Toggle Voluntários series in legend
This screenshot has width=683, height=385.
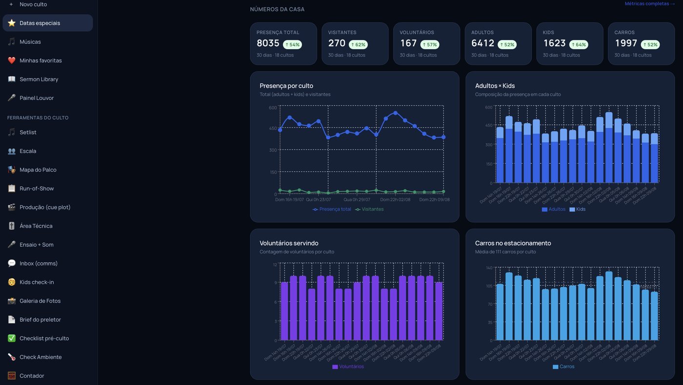click(x=348, y=366)
